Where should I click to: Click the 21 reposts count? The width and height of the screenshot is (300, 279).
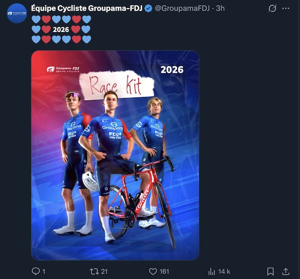tap(104, 271)
